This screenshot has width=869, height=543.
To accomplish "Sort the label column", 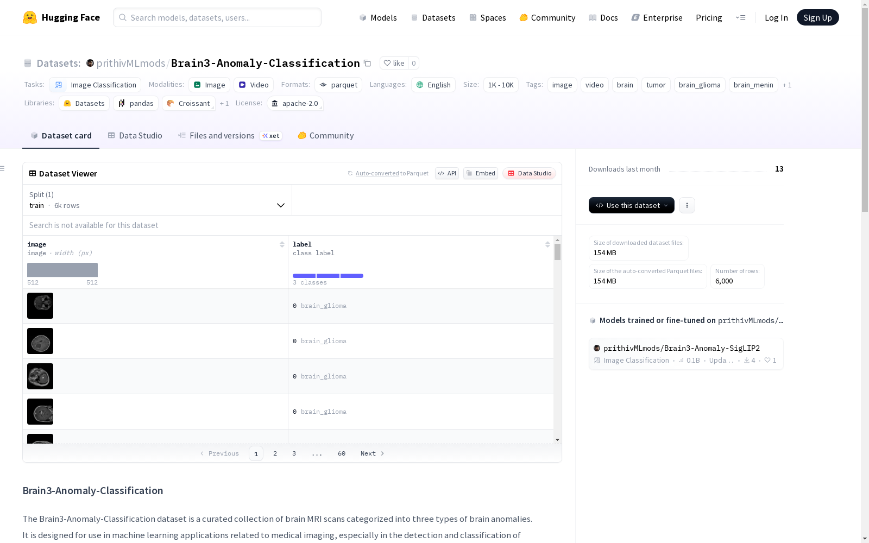I will (x=547, y=244).
